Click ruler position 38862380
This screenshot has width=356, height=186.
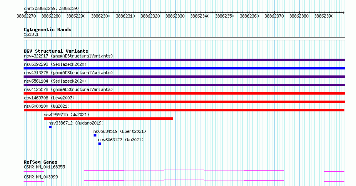tap(299, 16)
